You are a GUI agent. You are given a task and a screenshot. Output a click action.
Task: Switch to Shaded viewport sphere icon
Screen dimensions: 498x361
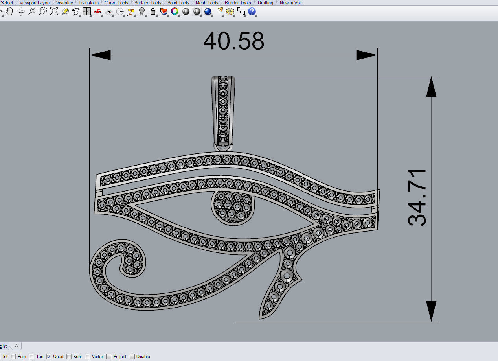tap(186, 12)
